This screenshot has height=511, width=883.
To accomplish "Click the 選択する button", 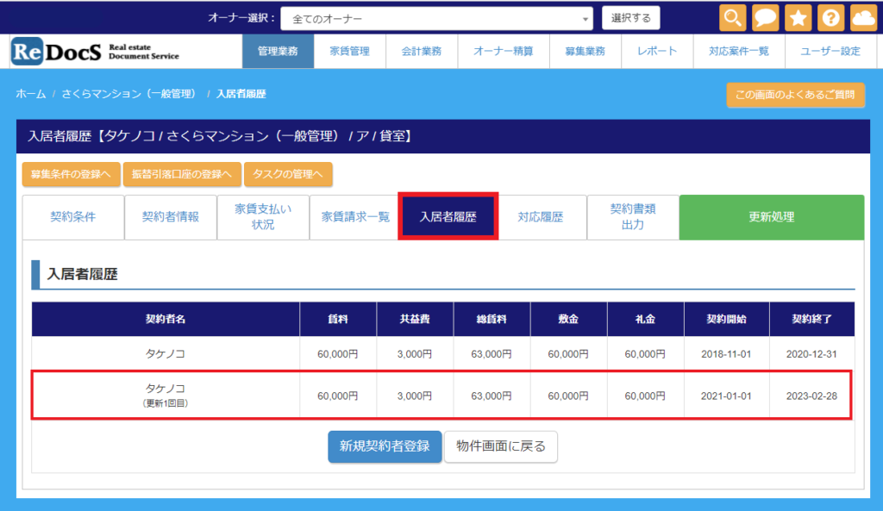I will pyautogui.click(x=630, y=18).
